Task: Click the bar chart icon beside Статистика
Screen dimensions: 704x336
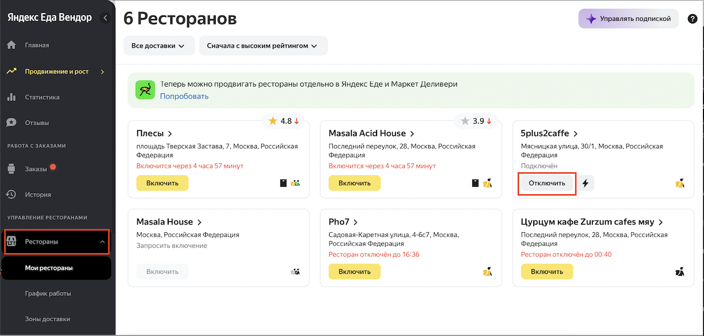Action: pyautogui.click(x=11, y=97)
